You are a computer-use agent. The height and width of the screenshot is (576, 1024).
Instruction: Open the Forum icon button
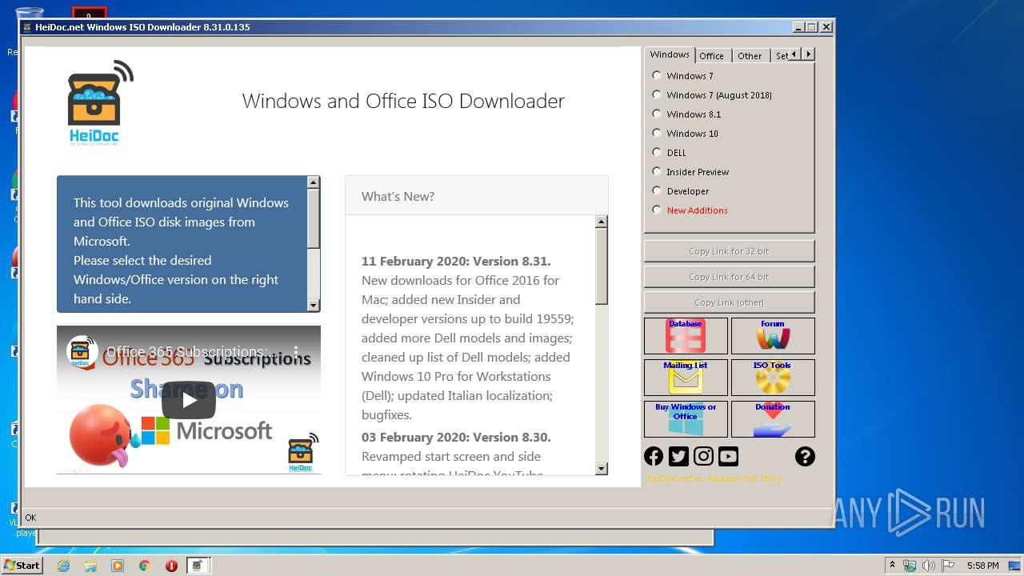773,336
